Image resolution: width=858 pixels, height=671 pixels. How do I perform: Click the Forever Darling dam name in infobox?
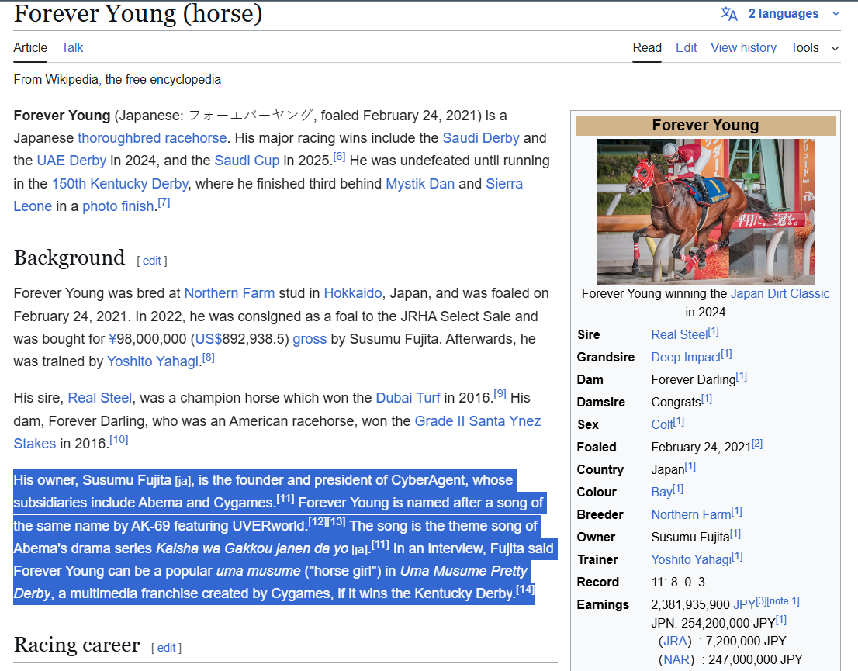point(694,380)
